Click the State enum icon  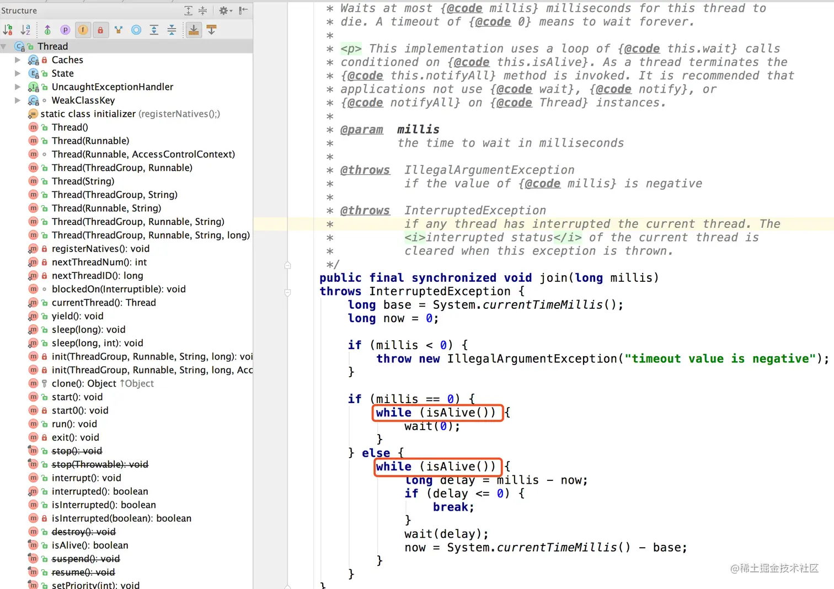[x=34, y=73]
